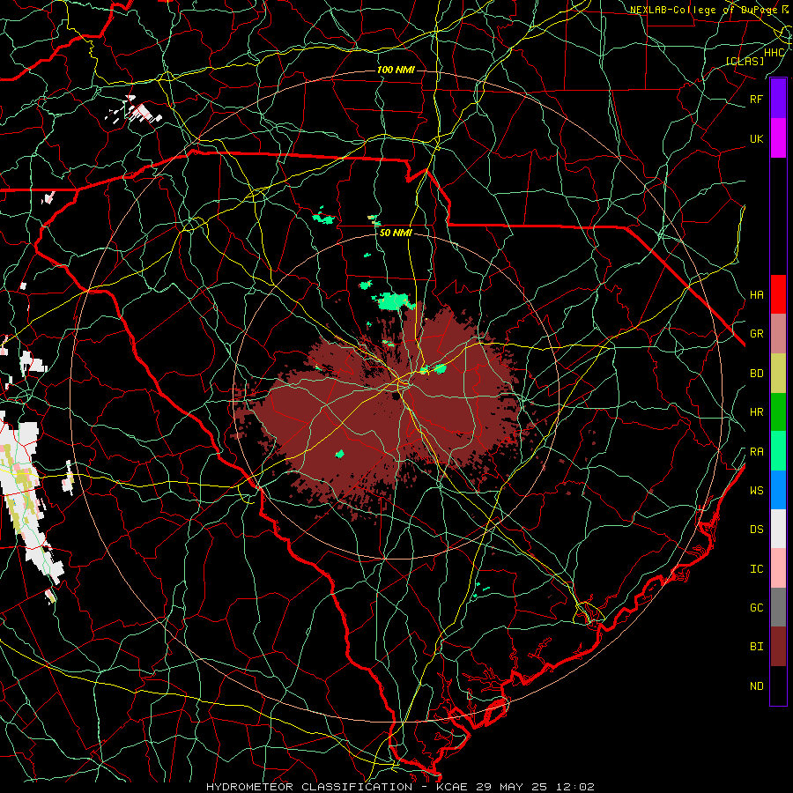Click the UK magenta legend swatch
The width and height of the screenshot is (793, 793).
(778, 138)
